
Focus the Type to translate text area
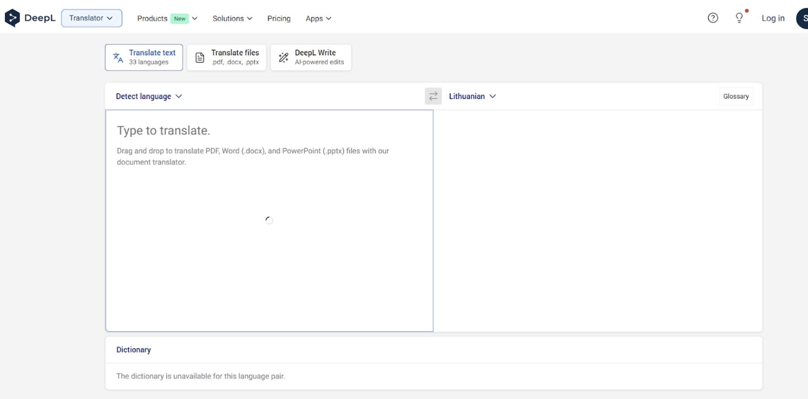pos(269,221)
